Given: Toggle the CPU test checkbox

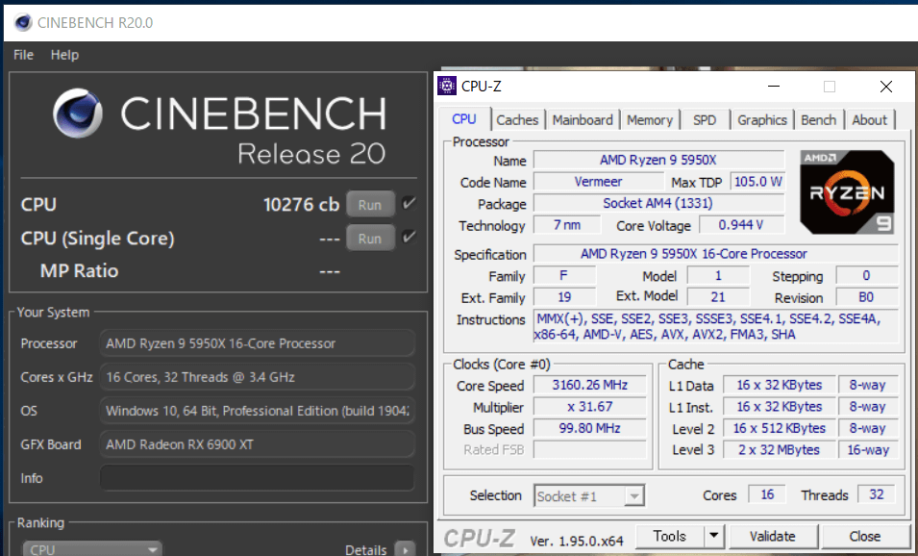Looking at the screenshot, I should pyautogui.click(x=409, y=204).
